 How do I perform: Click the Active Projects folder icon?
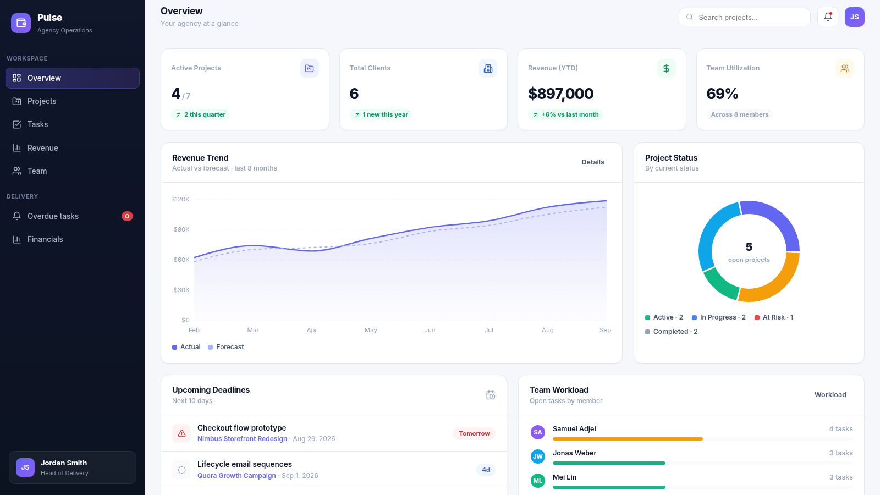(310, 68)
